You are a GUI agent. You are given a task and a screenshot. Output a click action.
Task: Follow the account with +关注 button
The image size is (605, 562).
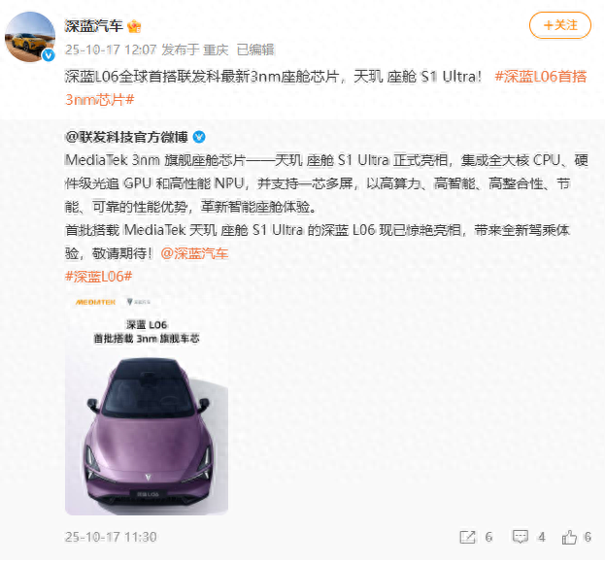point(560,25)
